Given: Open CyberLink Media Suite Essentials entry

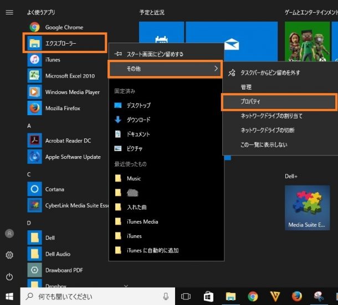Looking at the screenshot, I should (68, 205).
